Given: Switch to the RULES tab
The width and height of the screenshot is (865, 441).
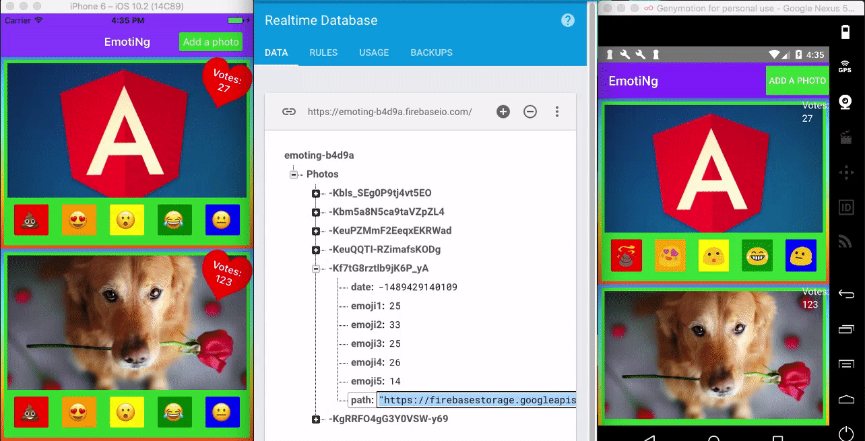Looking at the screenshot, I should click(323, 53).
